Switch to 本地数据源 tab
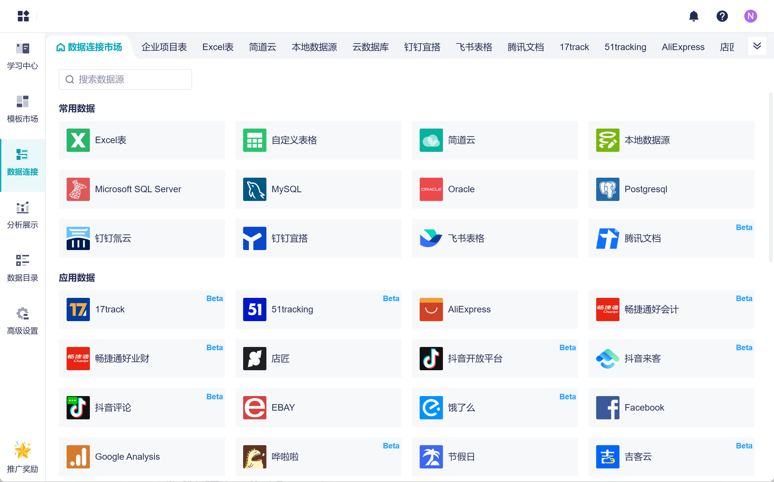The width and height of the screenshot is (774, 482). coord(314,47)
